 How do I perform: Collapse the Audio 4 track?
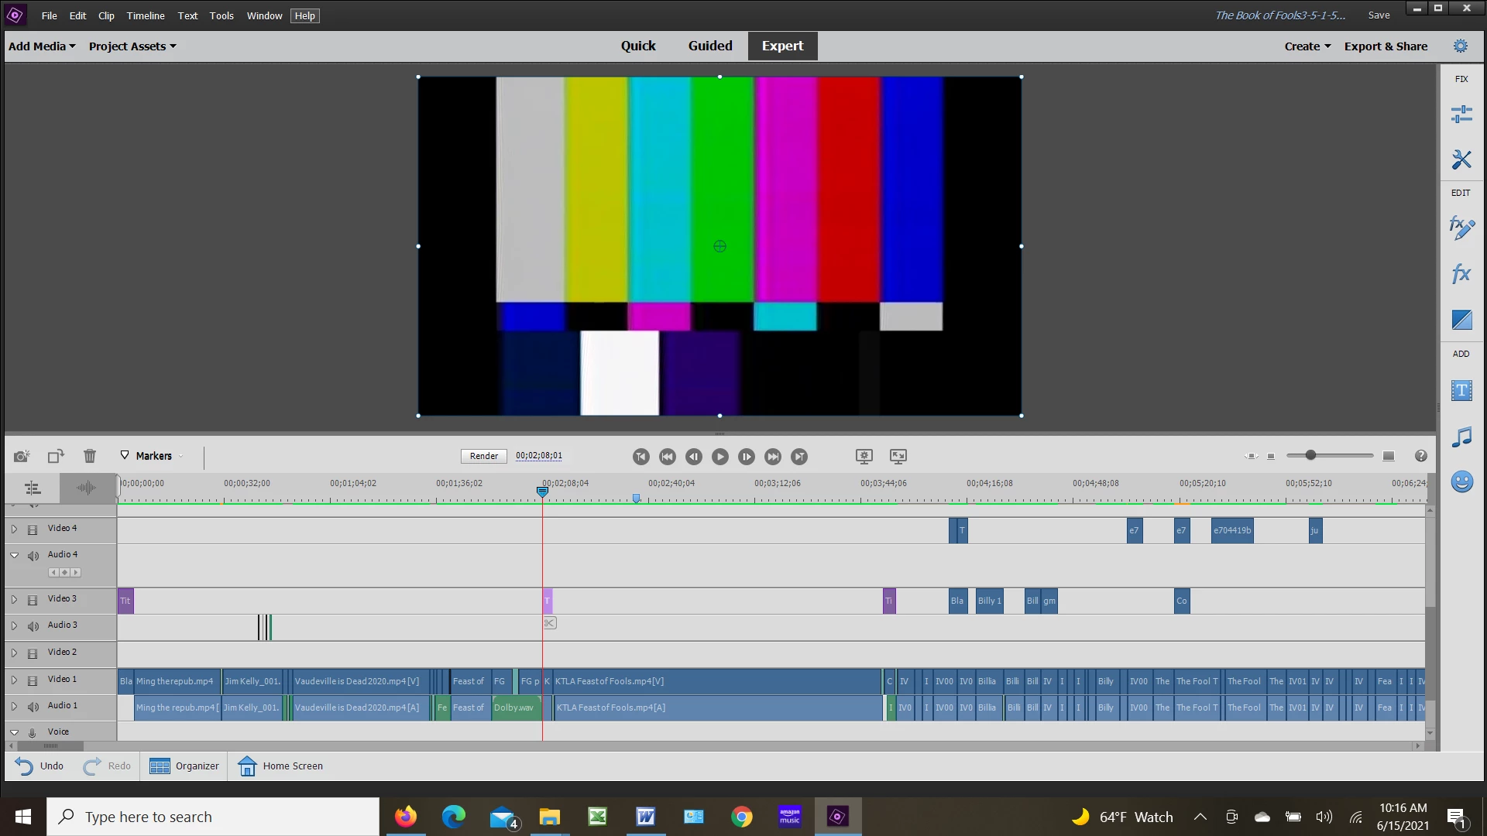(14, 555)
